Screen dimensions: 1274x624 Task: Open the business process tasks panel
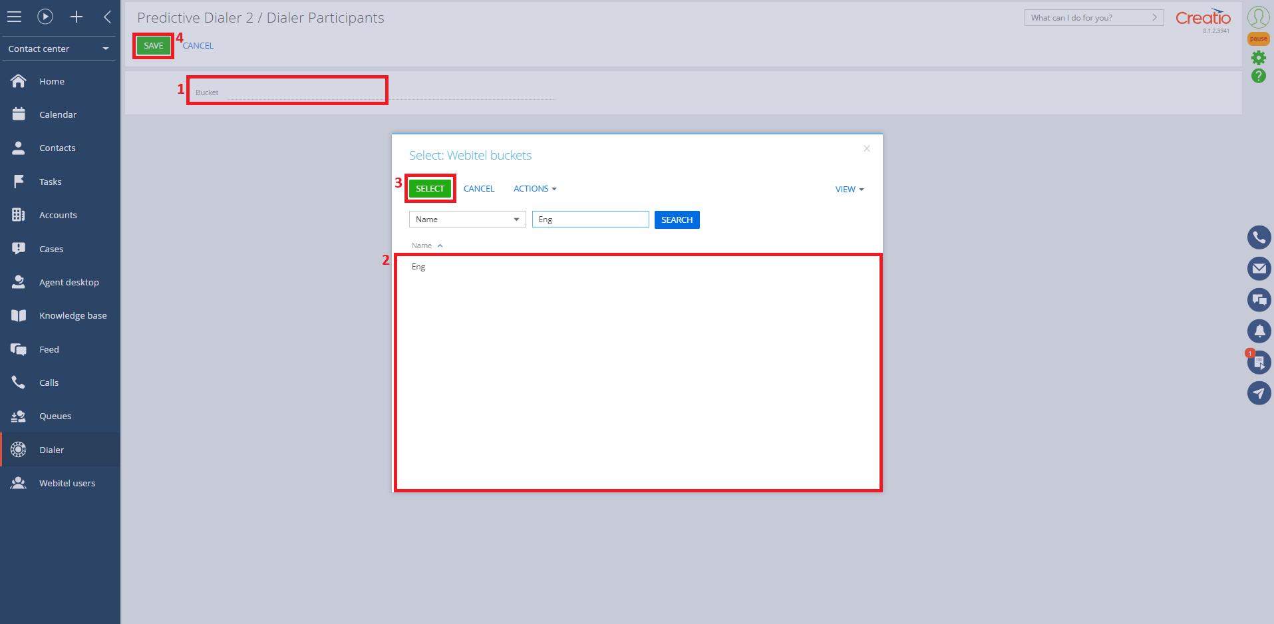pyautogui.click(x=1259, y=362)
